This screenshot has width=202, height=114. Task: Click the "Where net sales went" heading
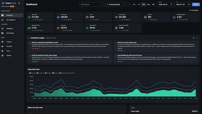(35, 107)
